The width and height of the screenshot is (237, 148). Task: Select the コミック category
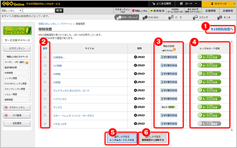(x=201, y=17)
